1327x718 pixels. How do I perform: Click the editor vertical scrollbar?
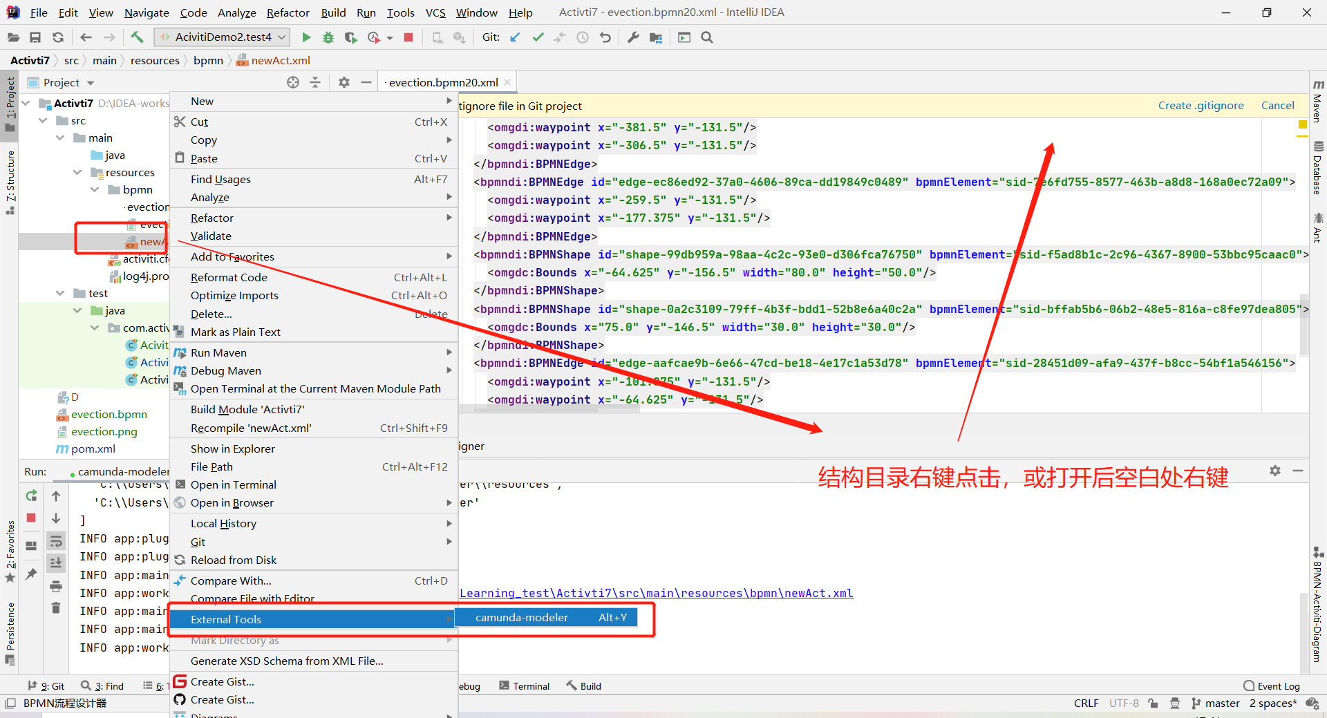(1304, 324)
